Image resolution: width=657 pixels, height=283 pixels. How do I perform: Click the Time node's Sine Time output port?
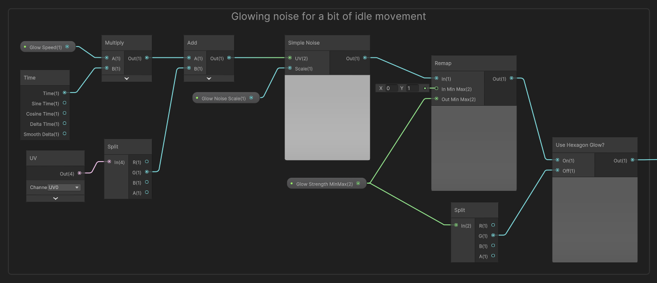pos(64,103)
